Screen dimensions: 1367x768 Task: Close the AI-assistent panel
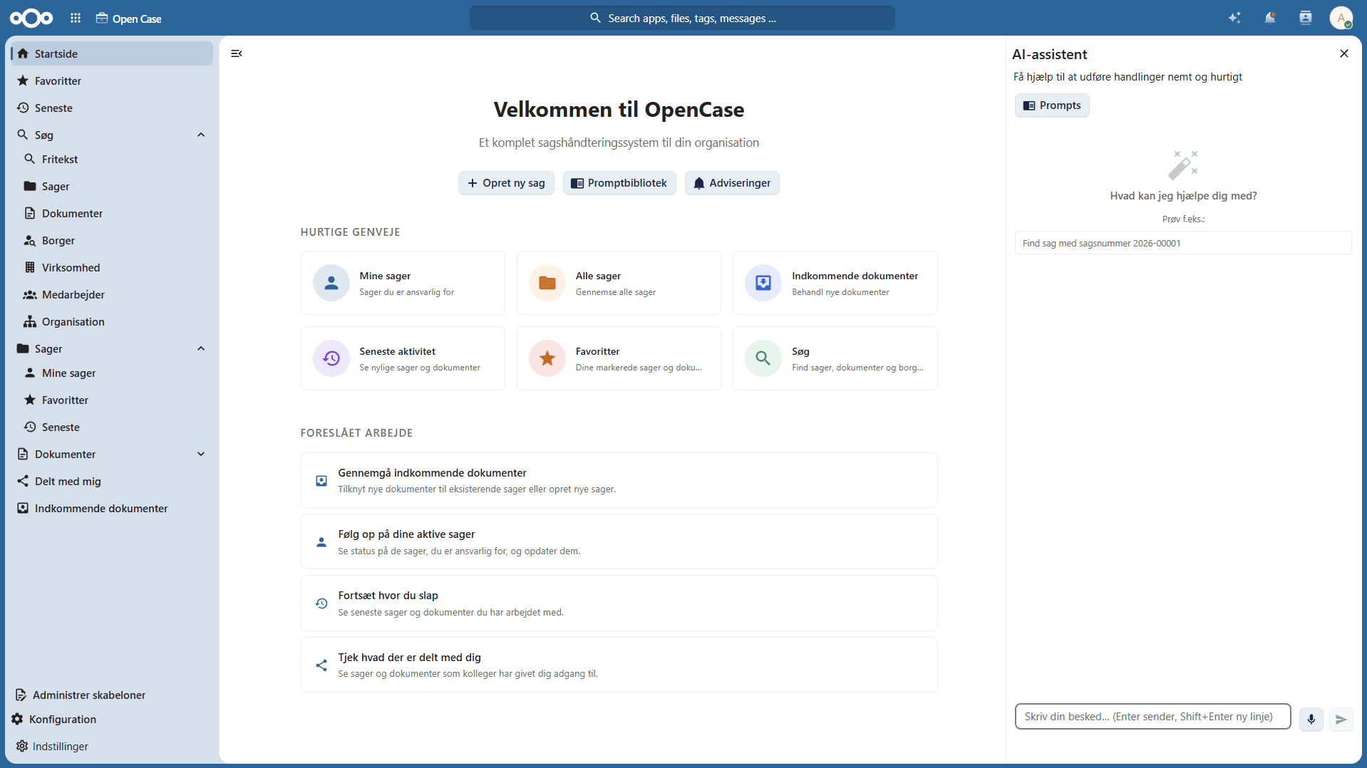(x=1344, y=53)
